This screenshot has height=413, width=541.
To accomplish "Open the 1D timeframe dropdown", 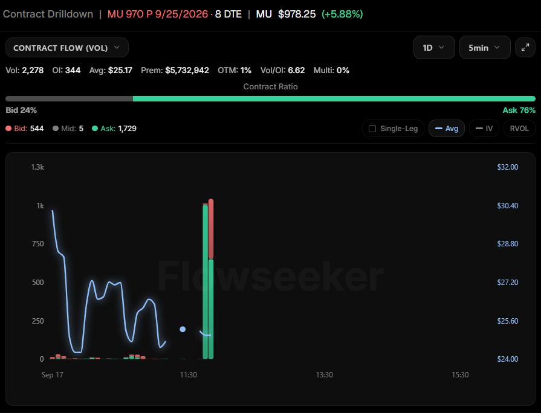I will coord(434,48).
